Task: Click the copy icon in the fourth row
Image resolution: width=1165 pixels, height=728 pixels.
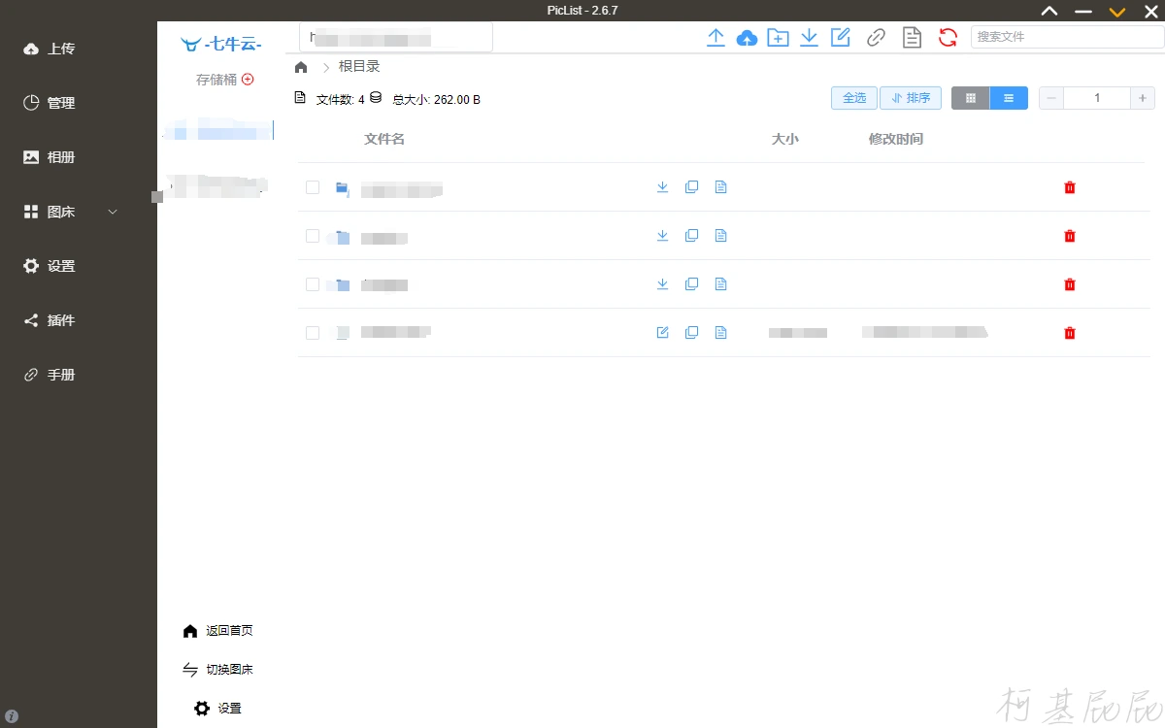Action: pos(691,333)
